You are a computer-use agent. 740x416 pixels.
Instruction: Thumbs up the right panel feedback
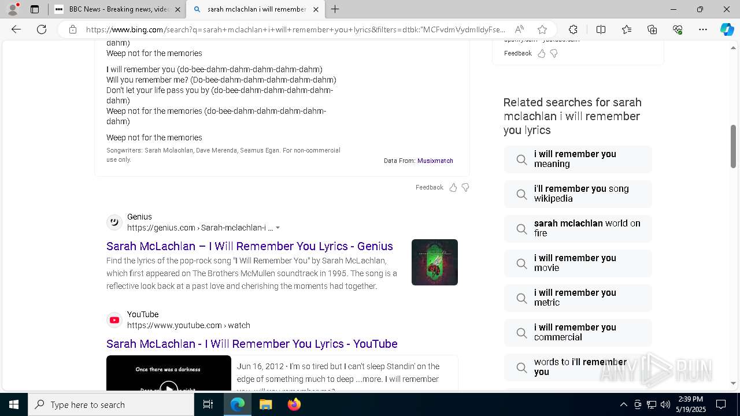pos(541,53)
